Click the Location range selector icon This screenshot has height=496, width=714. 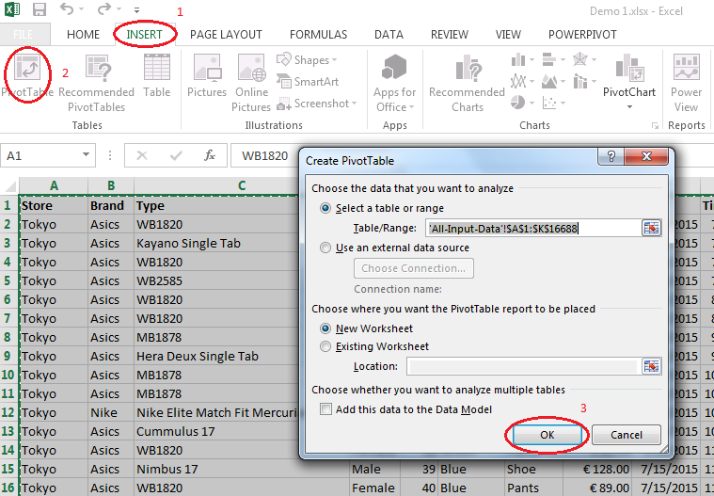click(651, 367)
